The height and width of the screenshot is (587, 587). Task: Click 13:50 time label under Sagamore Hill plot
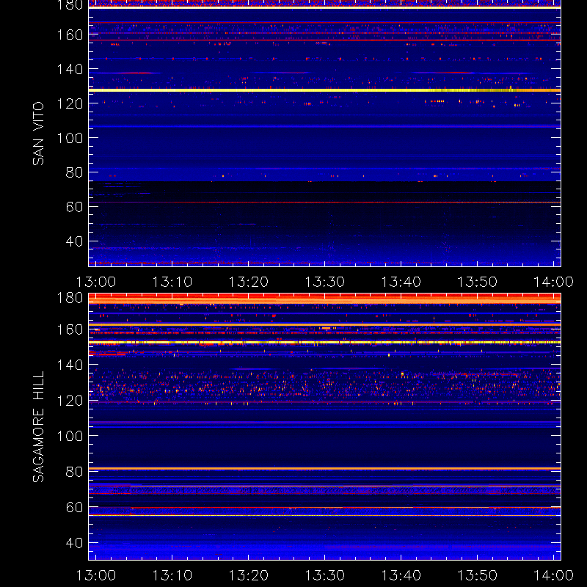tap(478, 575)
